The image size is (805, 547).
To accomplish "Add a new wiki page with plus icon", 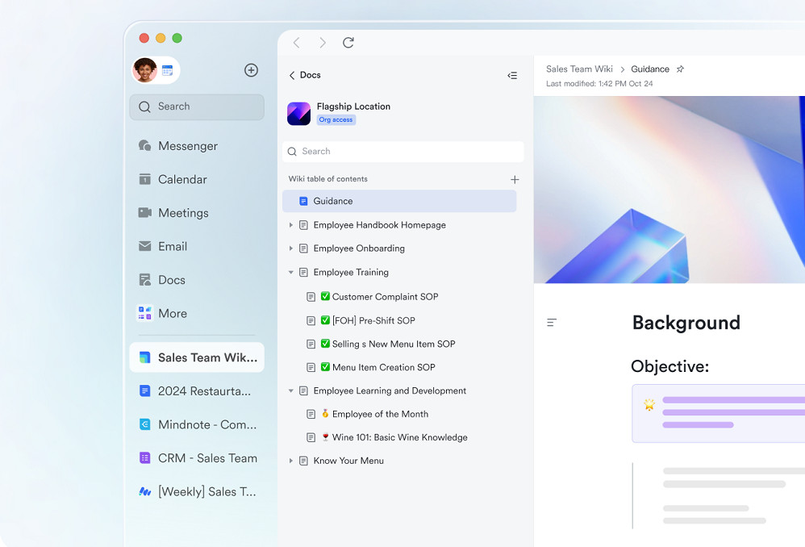I will coord(515,179).
